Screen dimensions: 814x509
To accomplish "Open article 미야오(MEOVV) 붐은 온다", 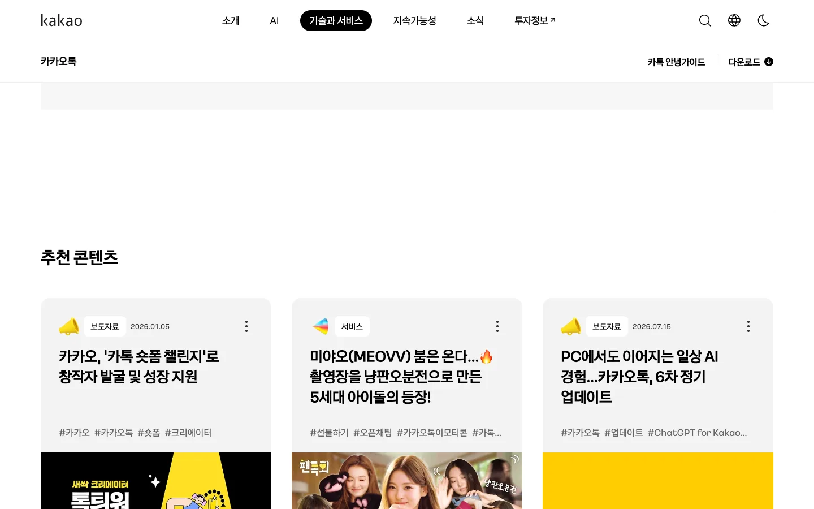I will pos(401,377).
